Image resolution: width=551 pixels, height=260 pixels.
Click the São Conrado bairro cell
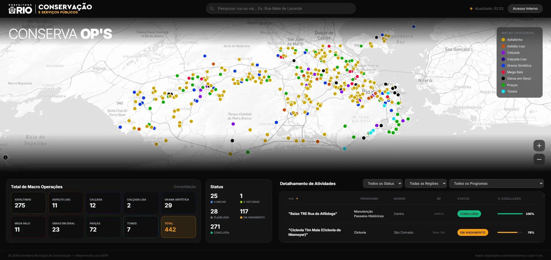point(403,232)
